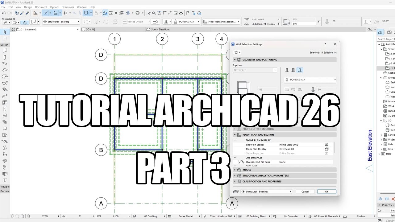Screen dimensions: 395x222
Task: Click the 172% zoom level field
Action: [45, 216]
